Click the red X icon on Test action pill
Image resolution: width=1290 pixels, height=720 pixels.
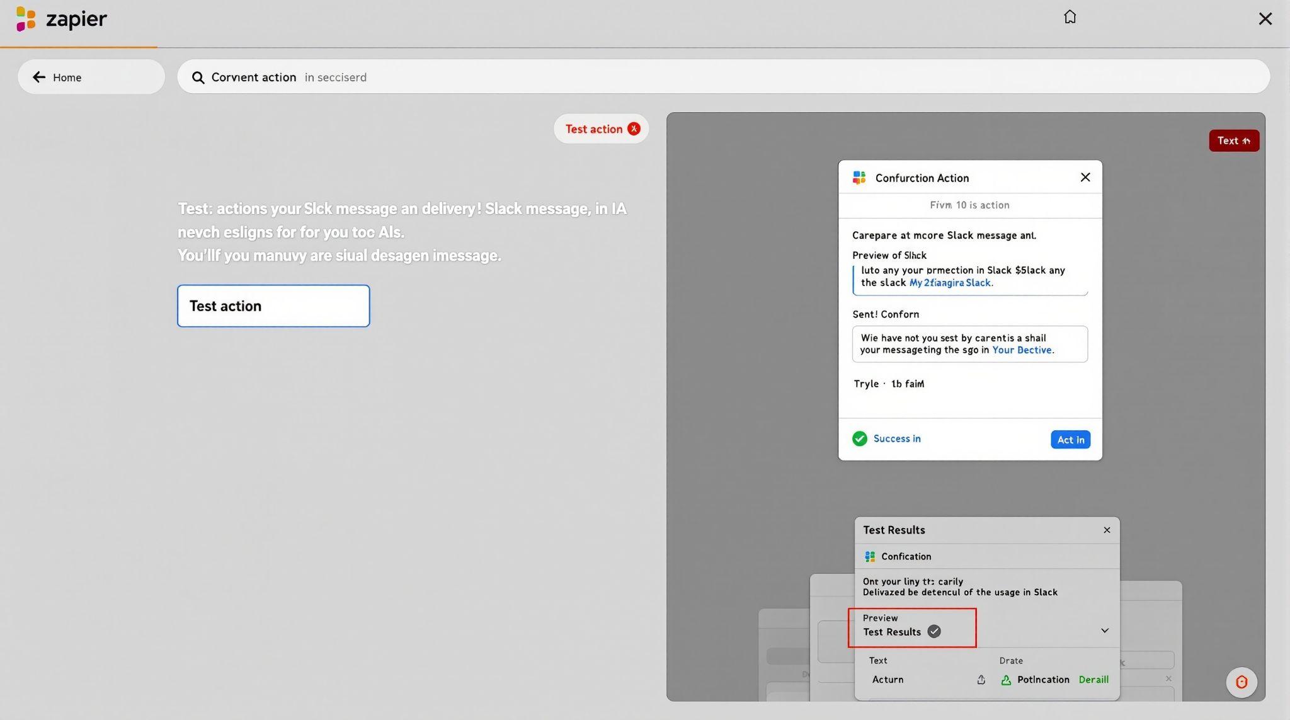tap(634, 129)
